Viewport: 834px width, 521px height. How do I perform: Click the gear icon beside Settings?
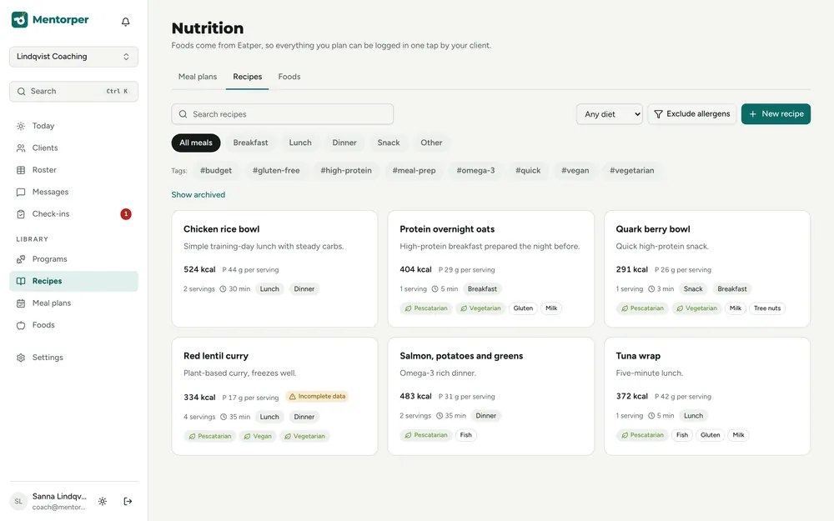(21, 358)
